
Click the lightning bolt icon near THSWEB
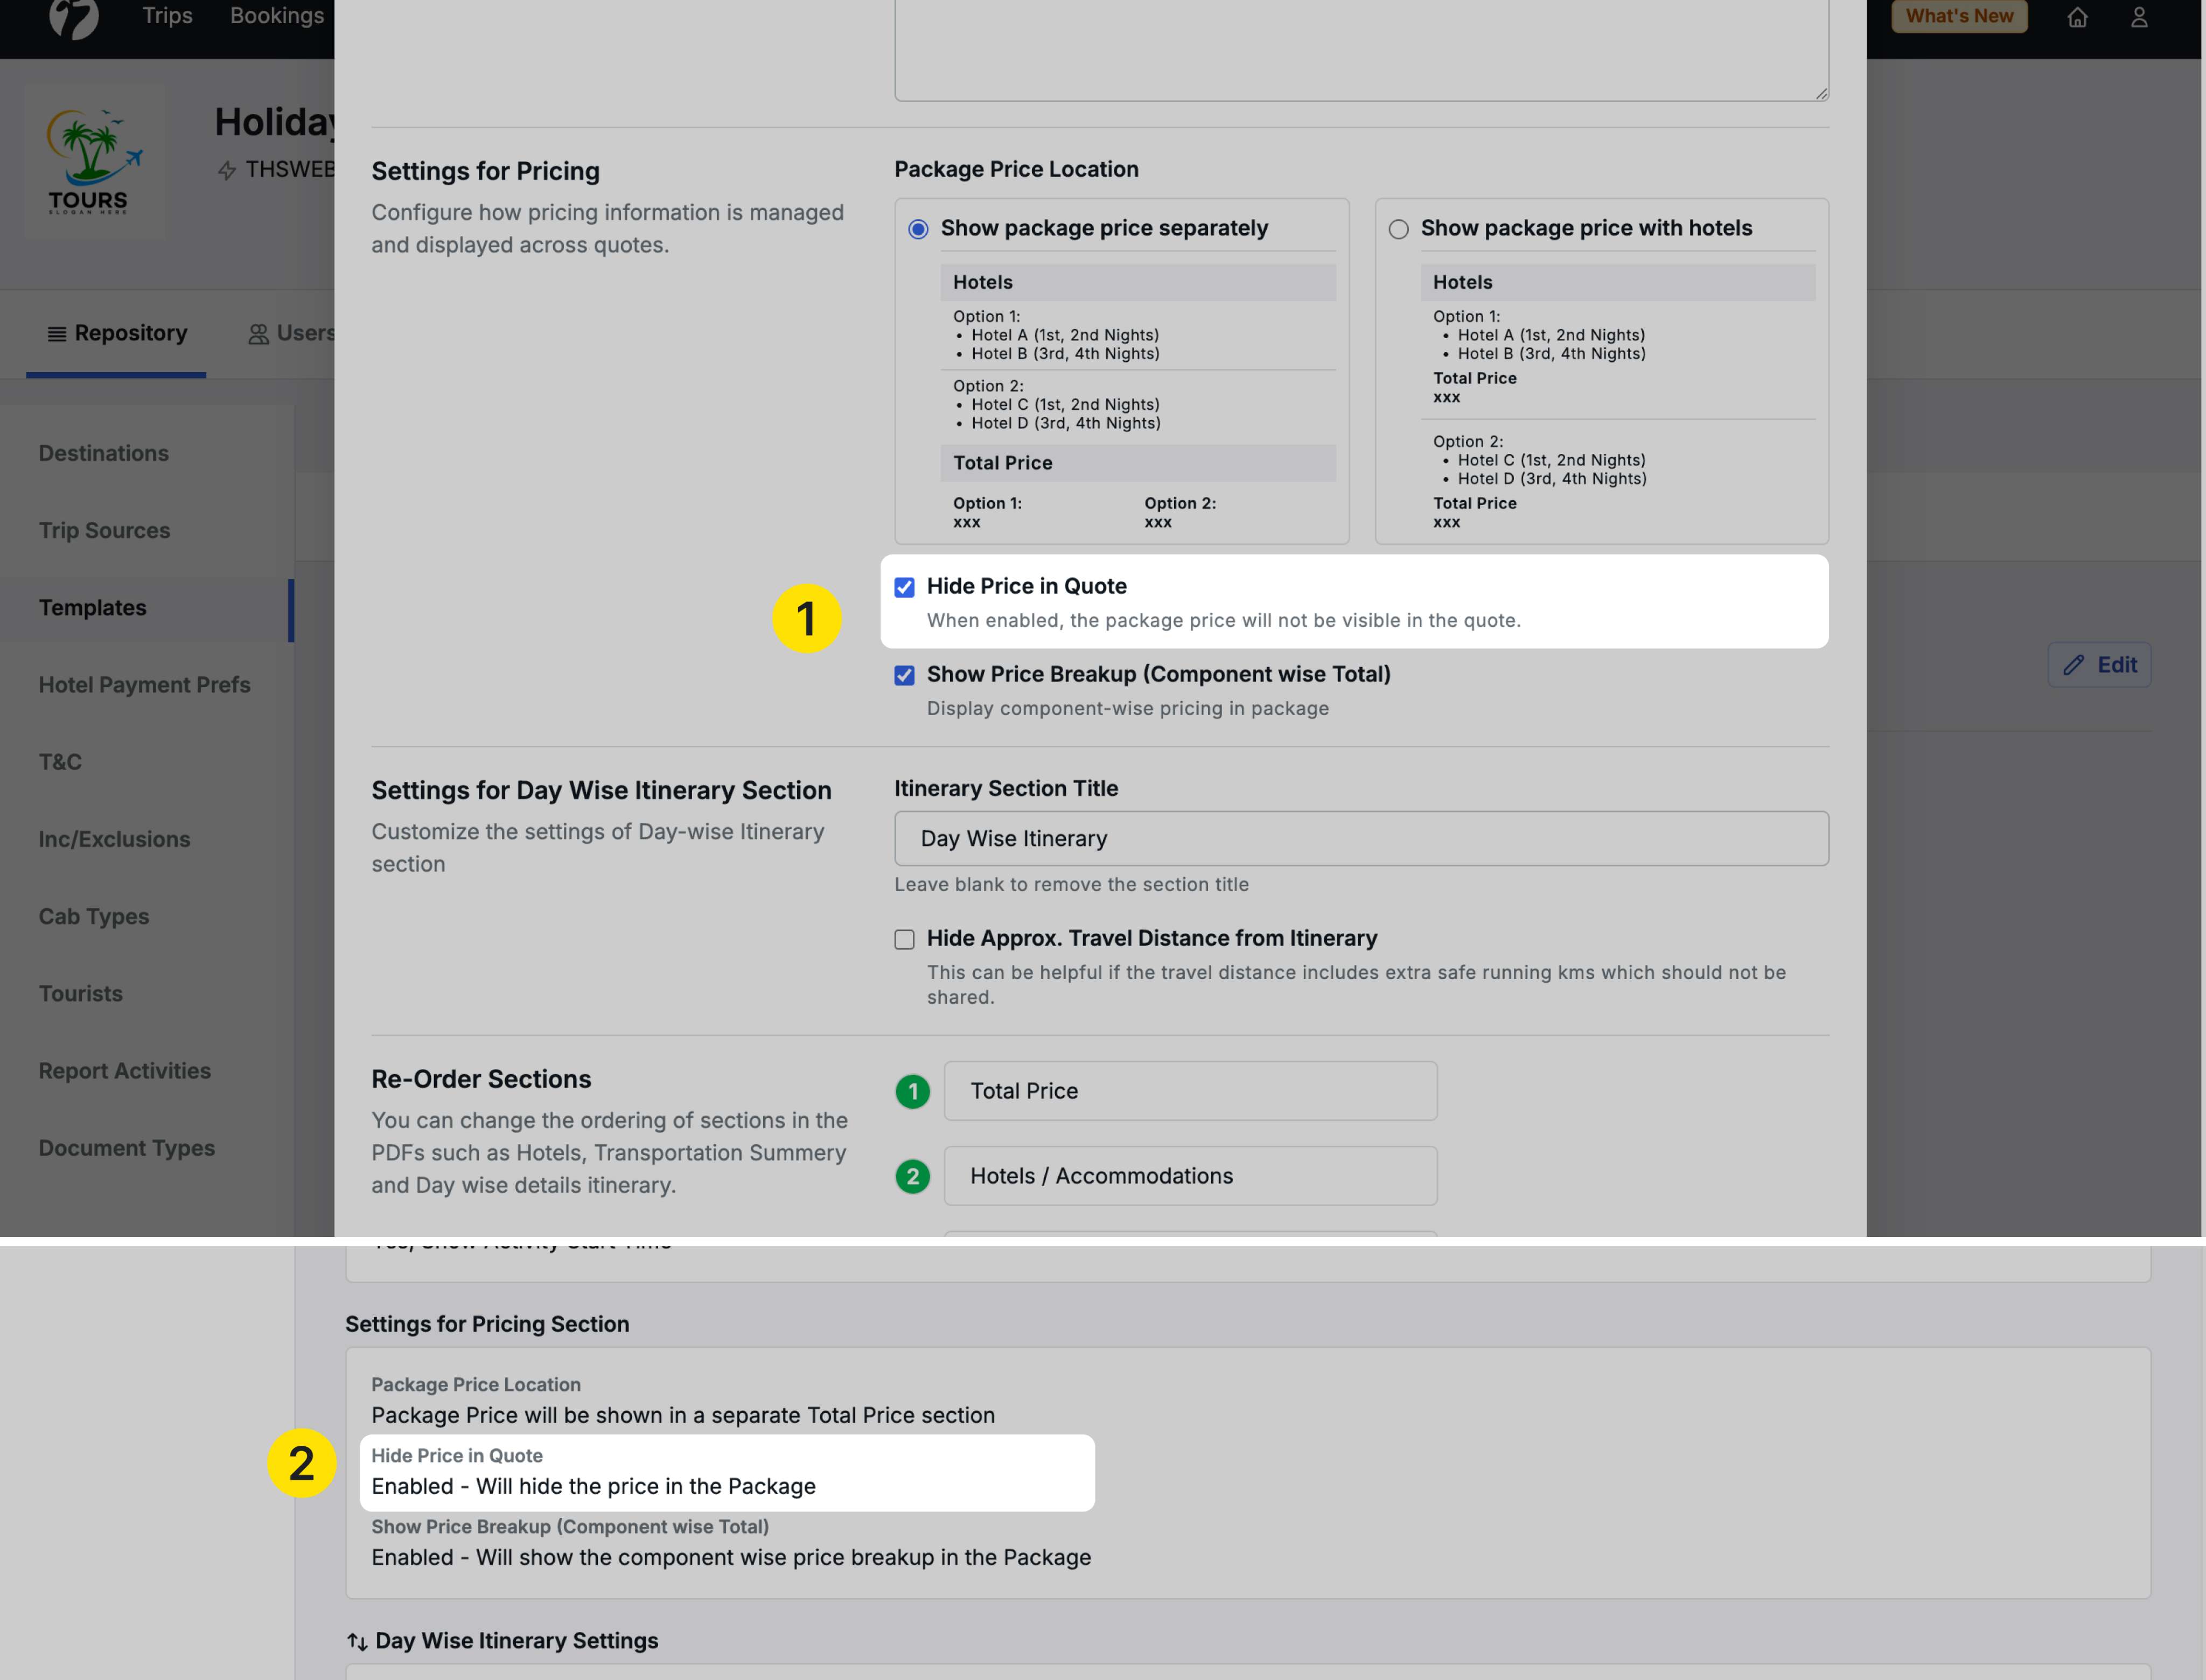[x=227, y=170]
